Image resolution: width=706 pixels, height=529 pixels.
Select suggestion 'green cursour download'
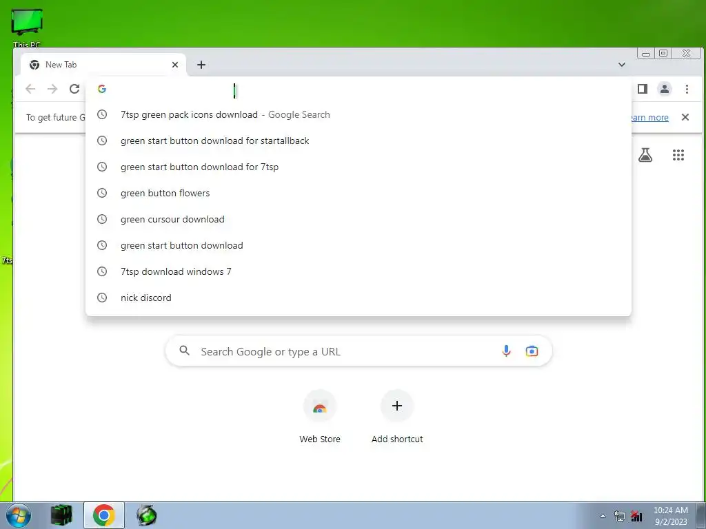tap(358, 219)
